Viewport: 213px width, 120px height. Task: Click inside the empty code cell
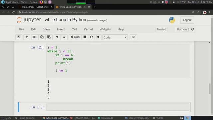click(117, 107)
